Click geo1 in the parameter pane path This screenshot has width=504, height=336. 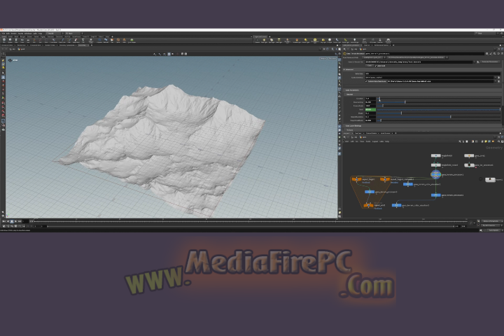click(365, 49)
